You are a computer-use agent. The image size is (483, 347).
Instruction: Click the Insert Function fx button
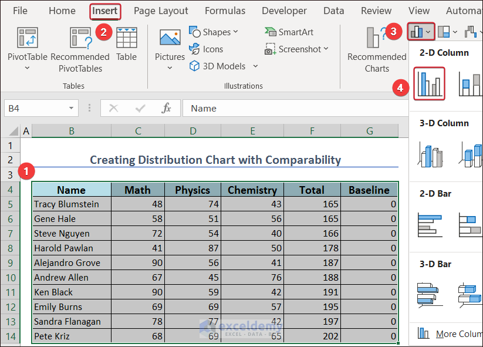pos(166,108)
